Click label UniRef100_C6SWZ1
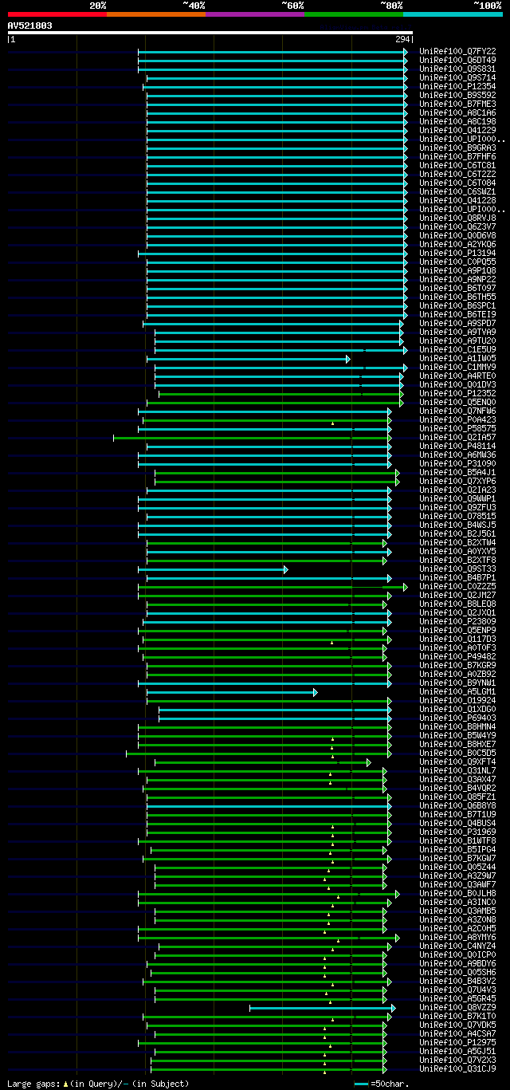The height and width of the screenshot is (1090, 510). click(x=457, y=191)
